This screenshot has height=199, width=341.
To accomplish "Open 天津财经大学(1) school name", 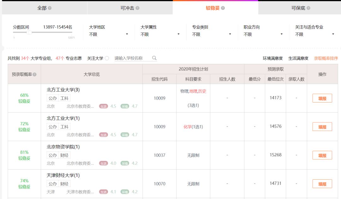I will coord(63,176).
